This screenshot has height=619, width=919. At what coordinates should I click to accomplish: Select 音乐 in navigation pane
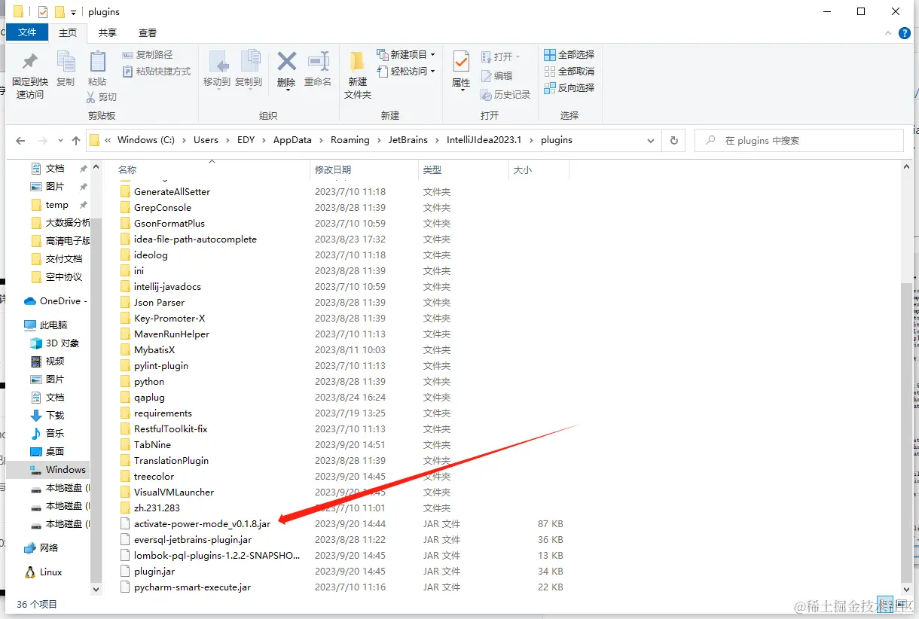pos(47,434)
